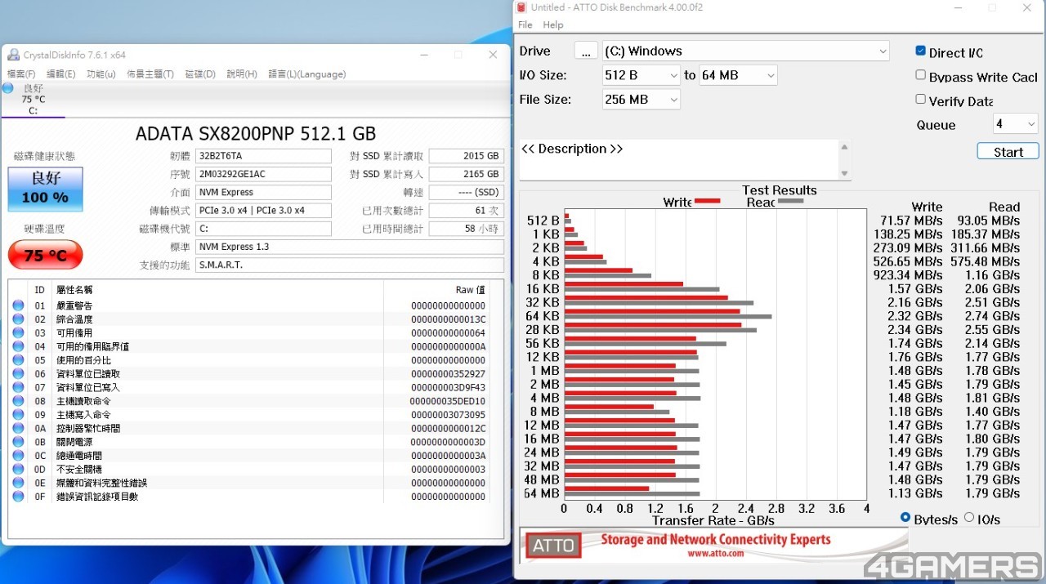Select the C: drive status orb in CrystalDiskInfo
The image size is (1046, 584).
coord(8,88)
